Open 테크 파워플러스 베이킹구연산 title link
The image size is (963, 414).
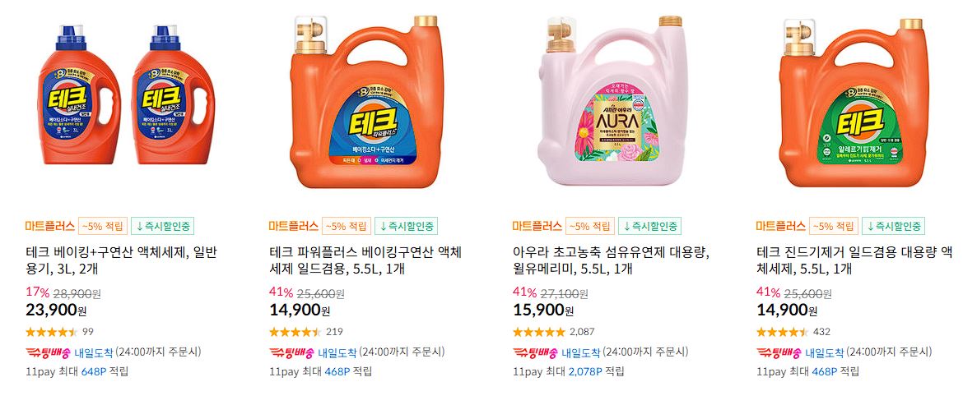tap(365, 260)
